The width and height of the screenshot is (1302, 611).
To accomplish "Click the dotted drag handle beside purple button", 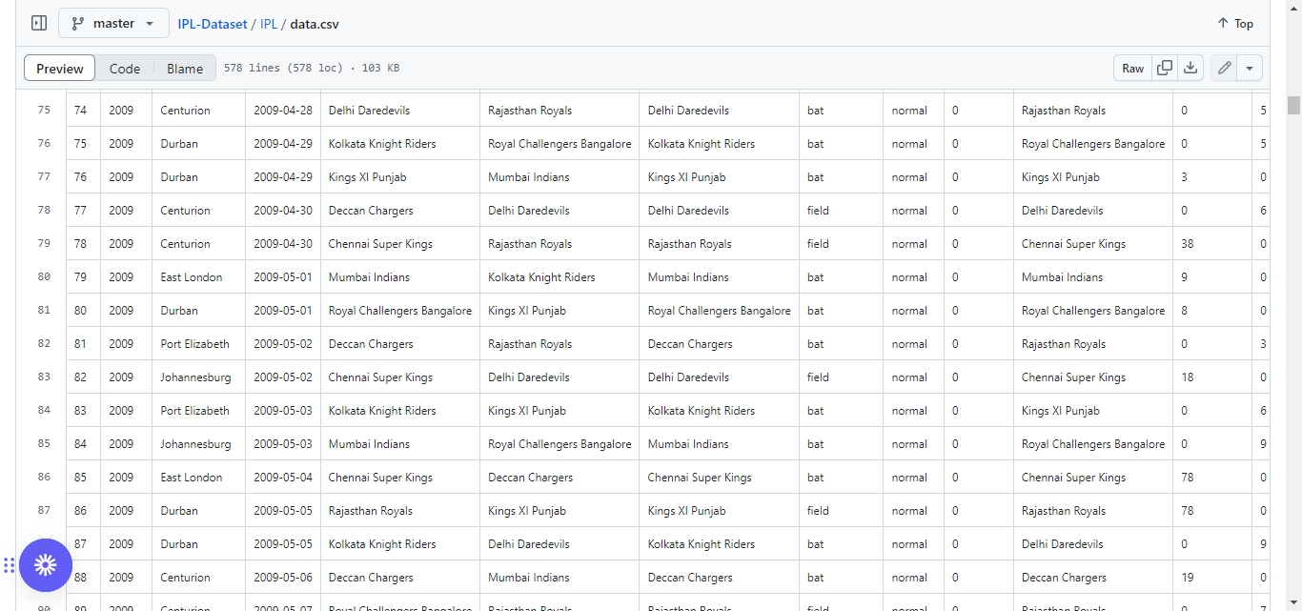I will [x=9, y=565].
